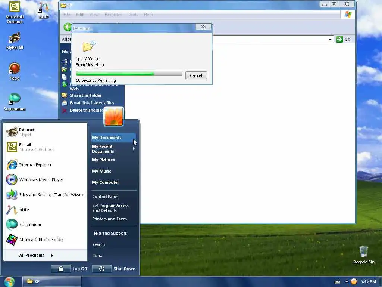Open the address bar dropdown arrow
382x287 pixels.
click(330, 39)
